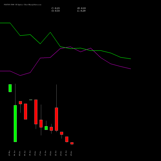Click the VOLTAS 1540 CE Options chart title
Image resolution: width=161 pixels, height=161 pixels.
pyautogui.click(x=23, y=5)
